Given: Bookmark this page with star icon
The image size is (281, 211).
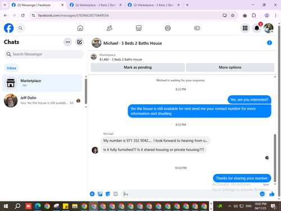Looking at the screenshot, I should pos(233,15).
